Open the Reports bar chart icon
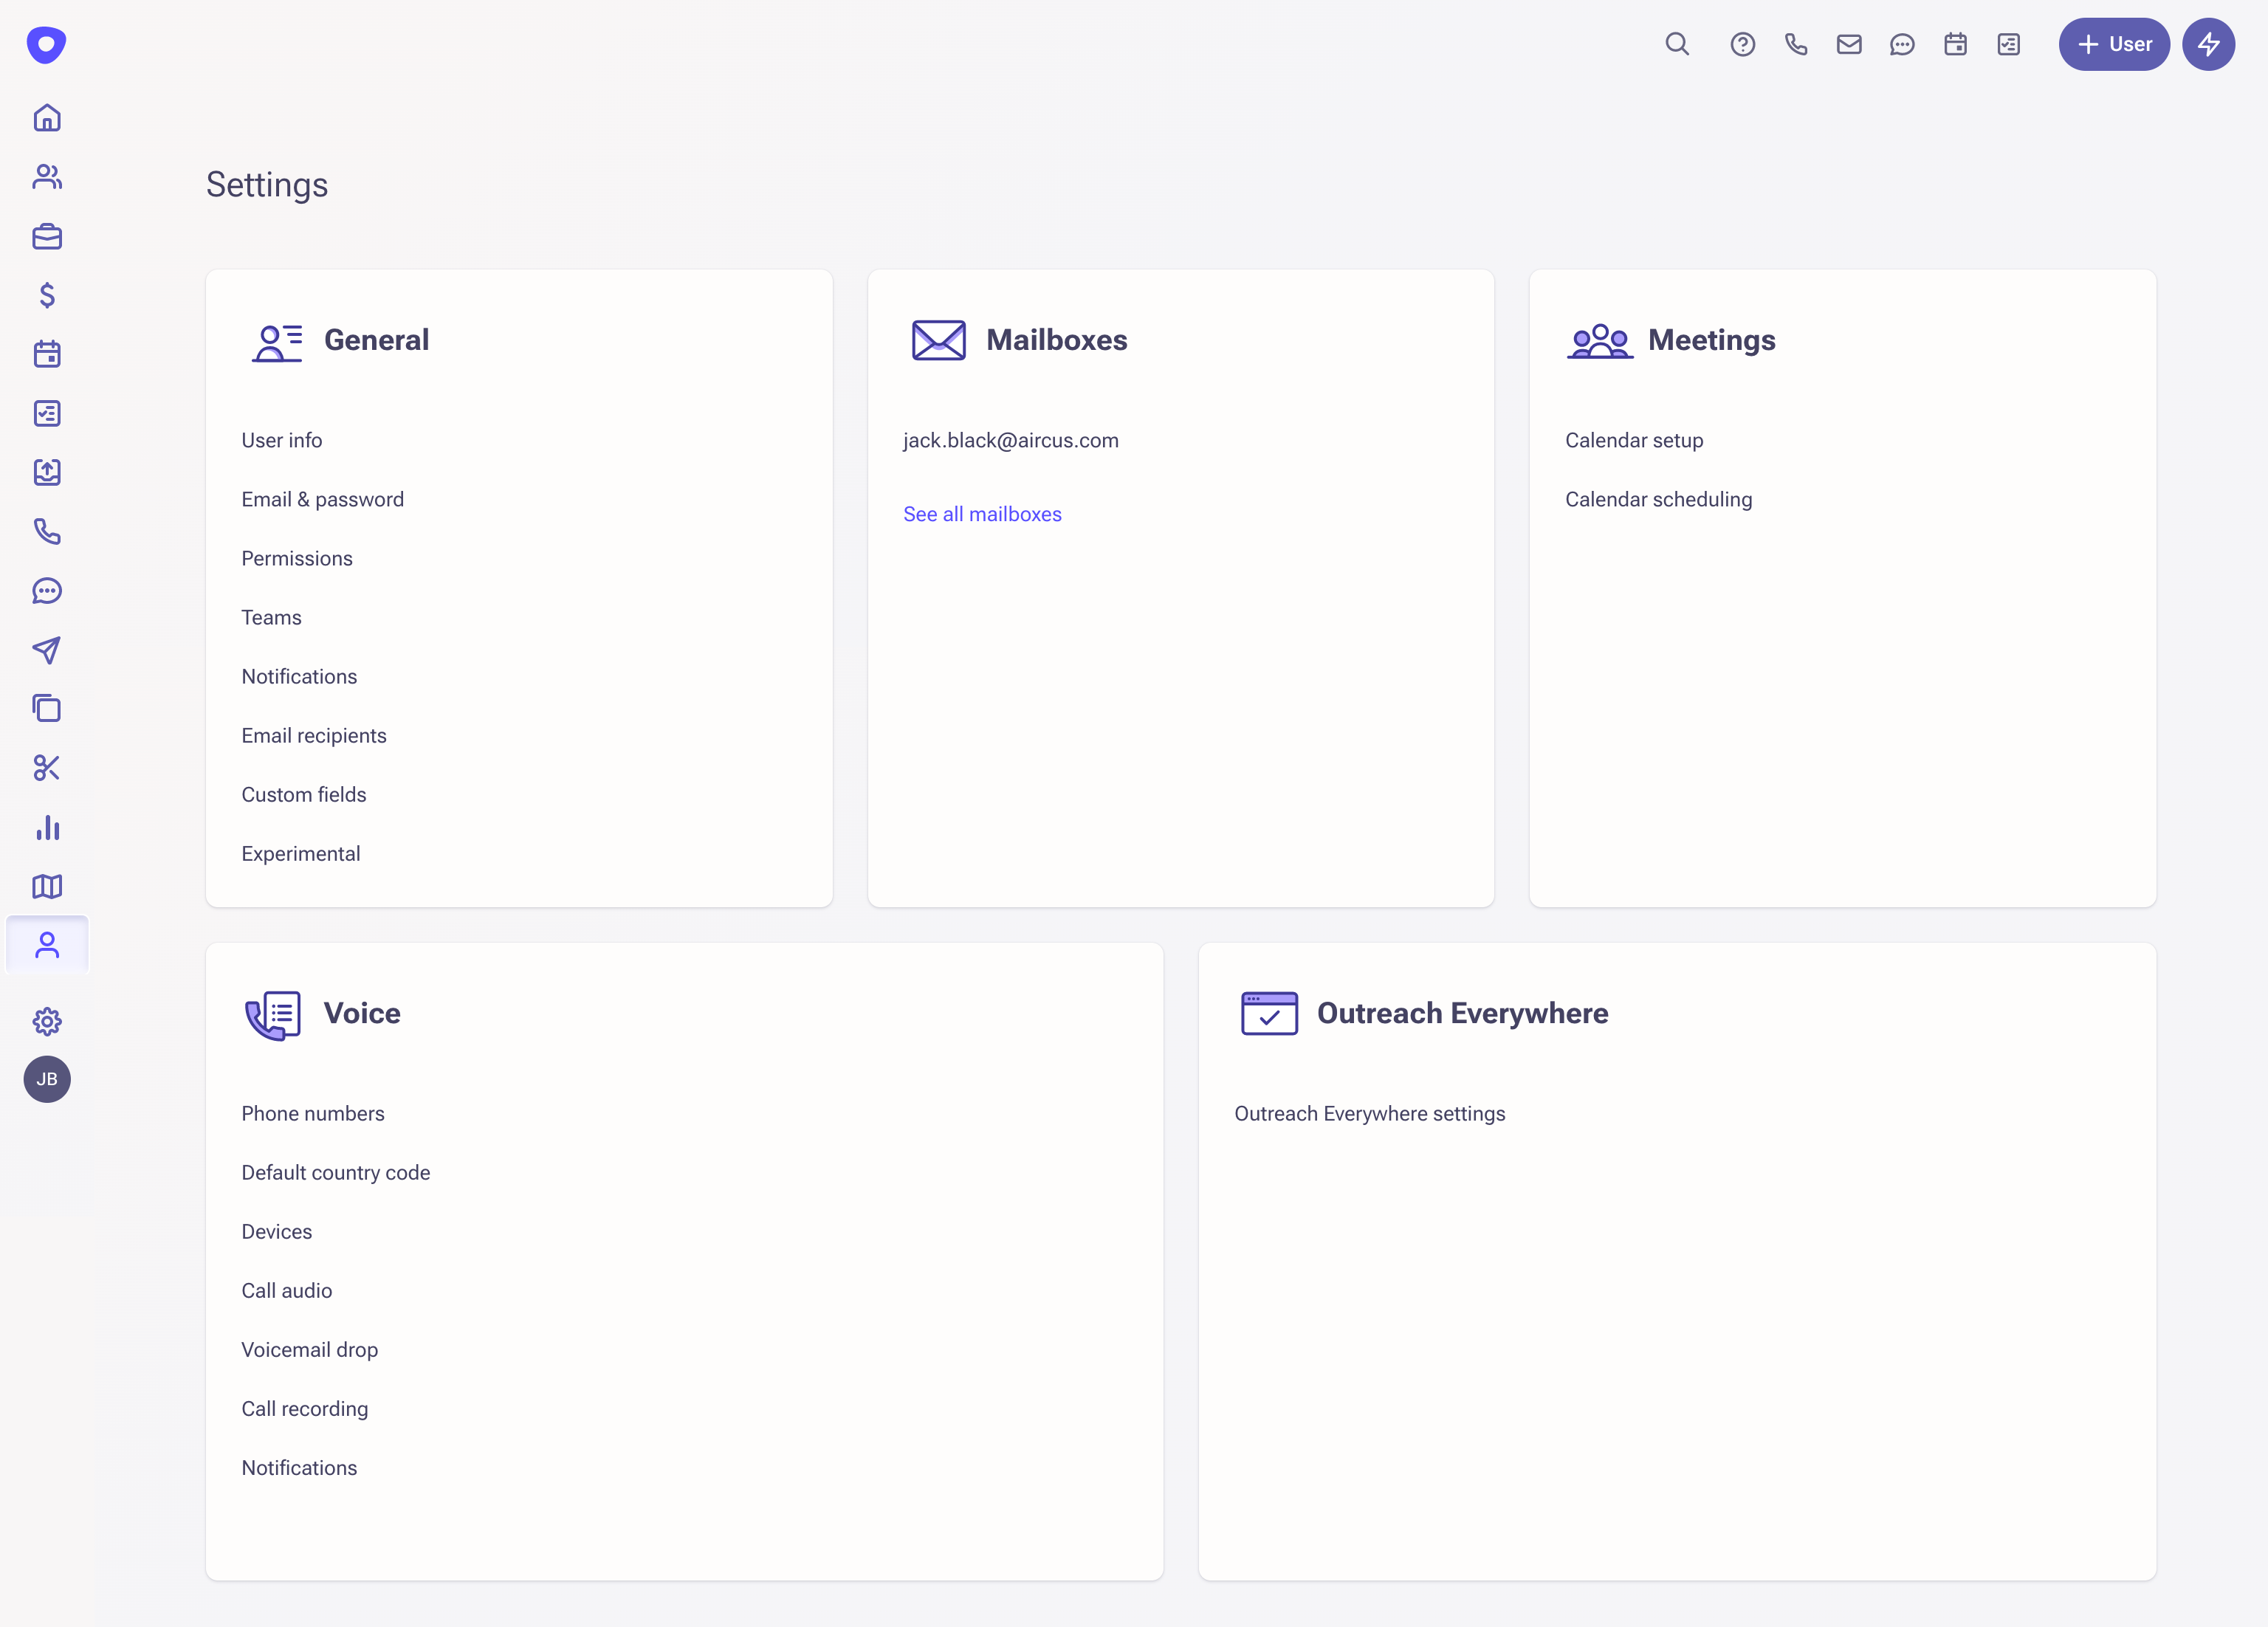This screenshot has height=1627, width=2268. [47, 827]
